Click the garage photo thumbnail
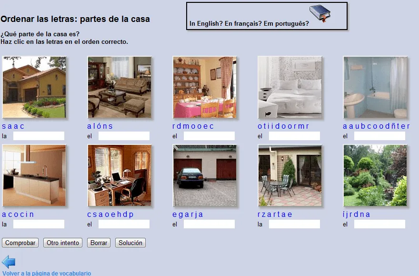 [205, 175]
